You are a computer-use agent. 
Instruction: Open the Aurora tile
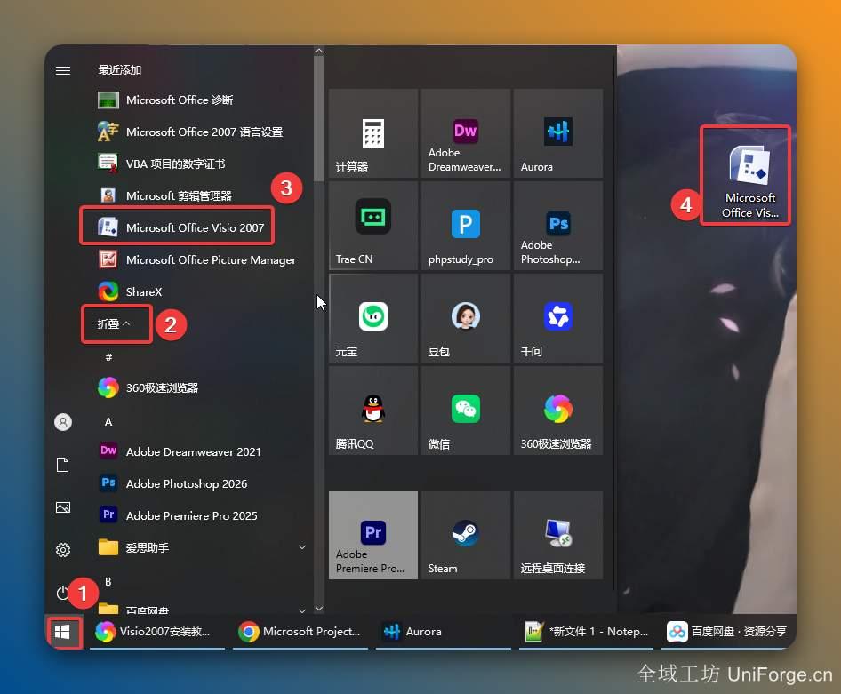(x=557, y=133)
